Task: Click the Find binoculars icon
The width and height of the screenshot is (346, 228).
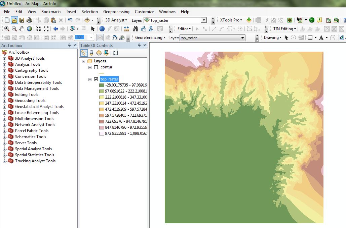Action: [136, 28]
